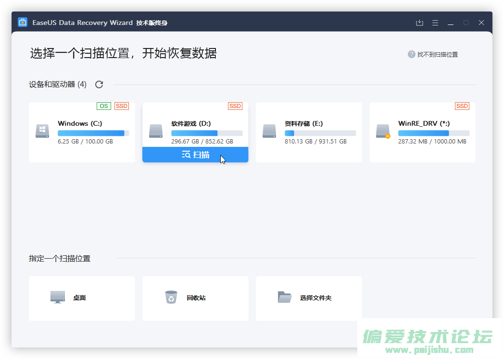Open the hamburger menu in title bar

click(x=435, y=23)
